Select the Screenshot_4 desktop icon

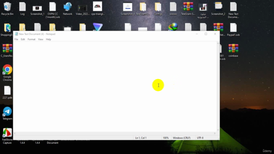tap(128, 9)
